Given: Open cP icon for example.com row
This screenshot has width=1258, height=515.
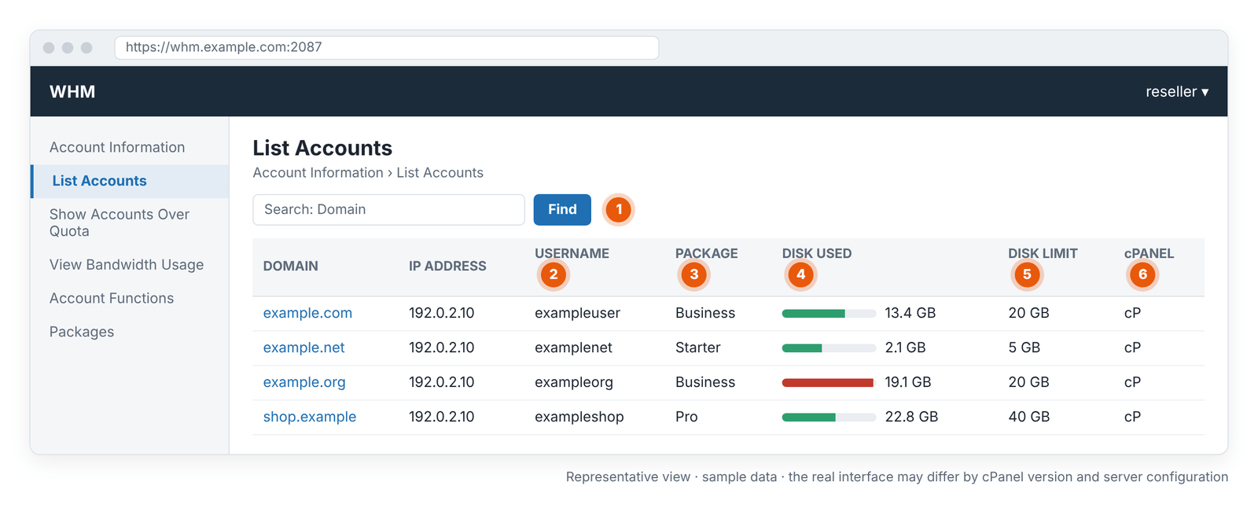Looking at the screenshot, I should pos(1132,313).
